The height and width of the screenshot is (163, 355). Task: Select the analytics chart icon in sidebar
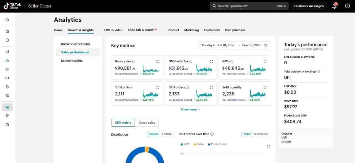click(x=7, y=107)
